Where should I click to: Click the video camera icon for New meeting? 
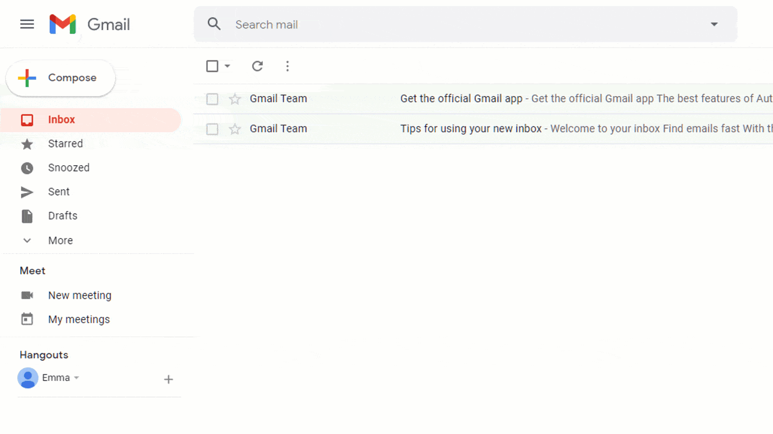click(27, 295)
